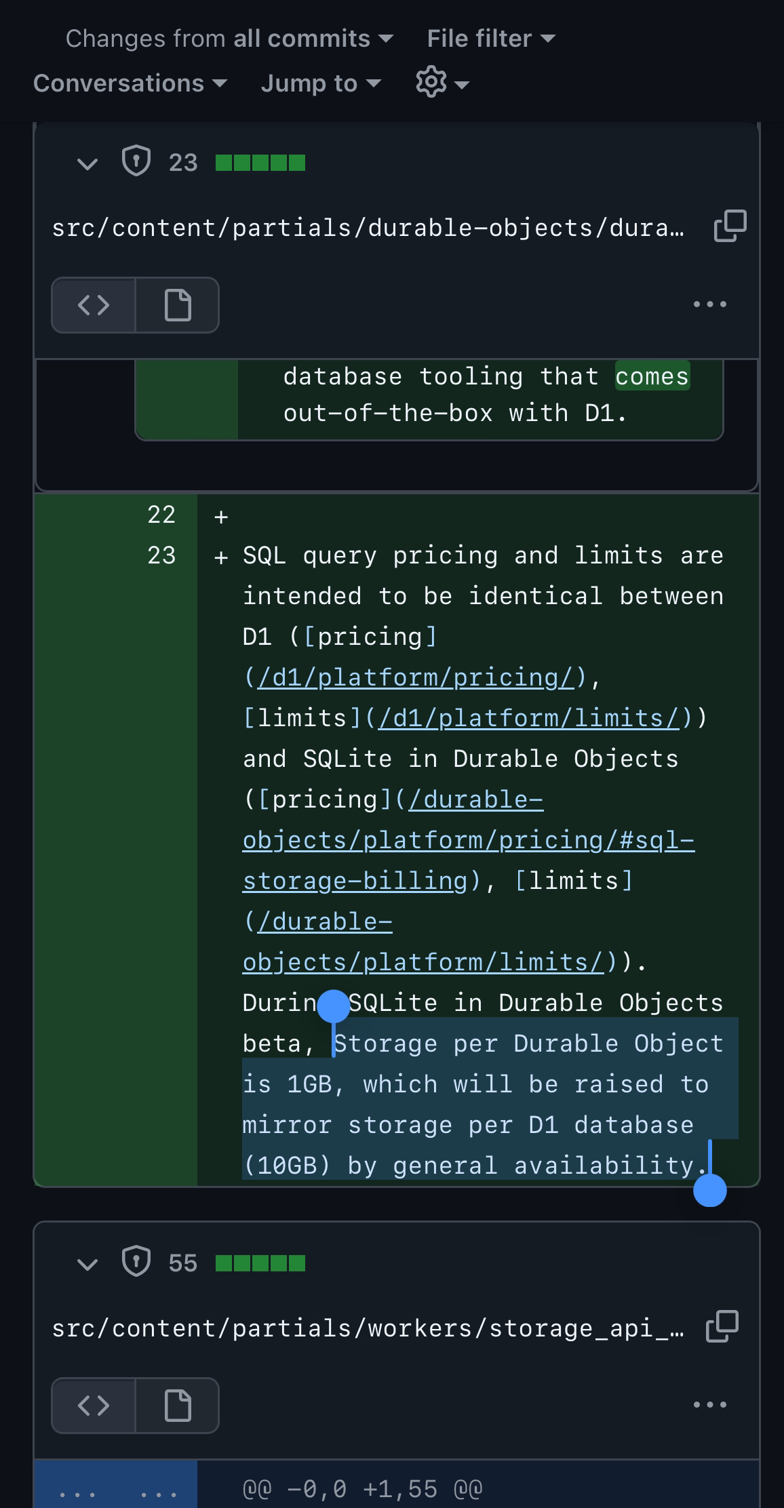The image size is (784, 1508).
Task: Open the Jump to menu
Action: click(320, 83)
